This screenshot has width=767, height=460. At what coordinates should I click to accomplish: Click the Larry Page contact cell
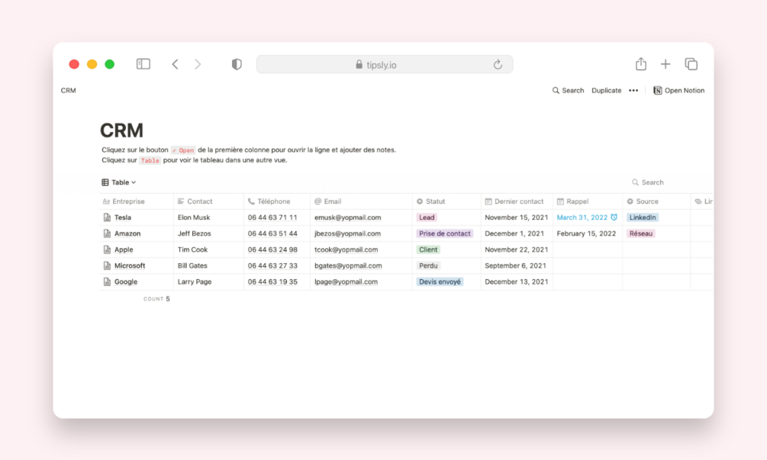pyautogui.click(x=208, y=282)
